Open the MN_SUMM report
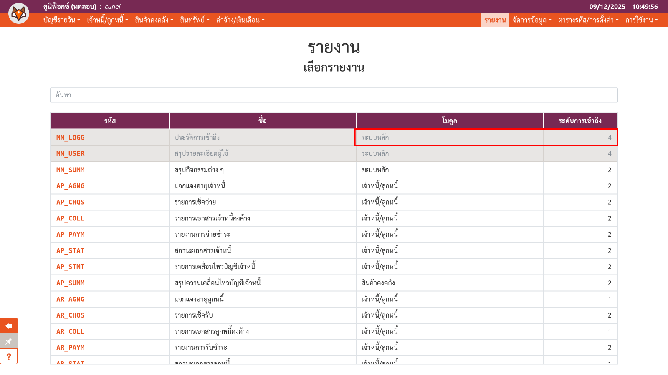This screenshot has width=668, height=375. click(x=71, y=170)
